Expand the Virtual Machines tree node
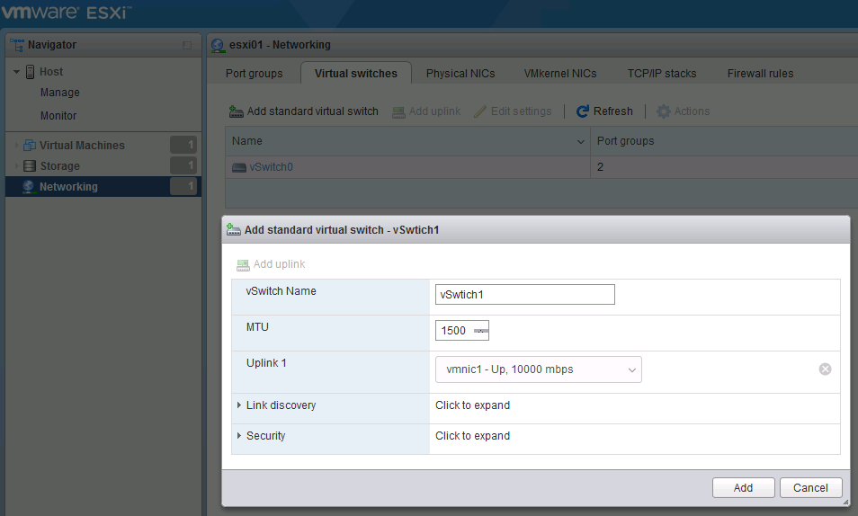This screenshot has width=858, height=516. (17, 145)
